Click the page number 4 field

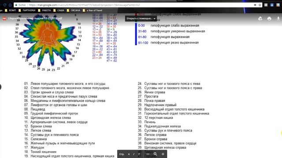click(x=129, y=154)
